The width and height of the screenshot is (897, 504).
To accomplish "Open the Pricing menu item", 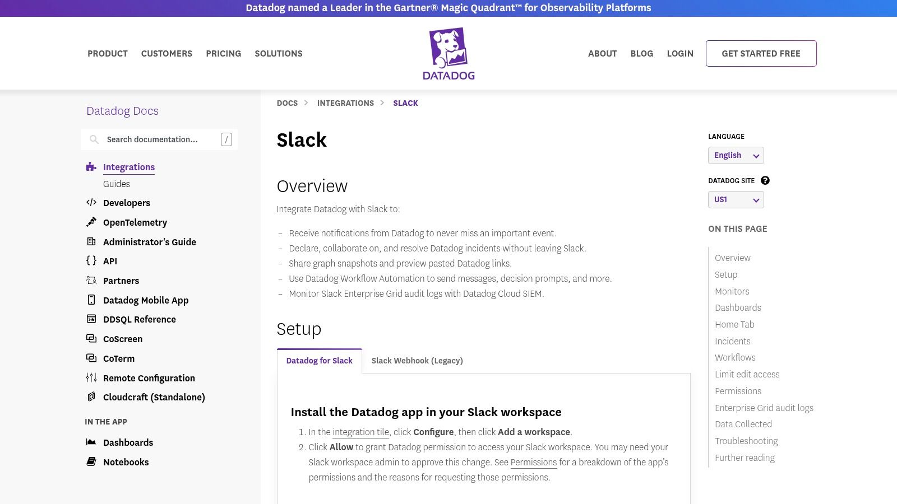I will pyautogui.click(x=223, y=53).
